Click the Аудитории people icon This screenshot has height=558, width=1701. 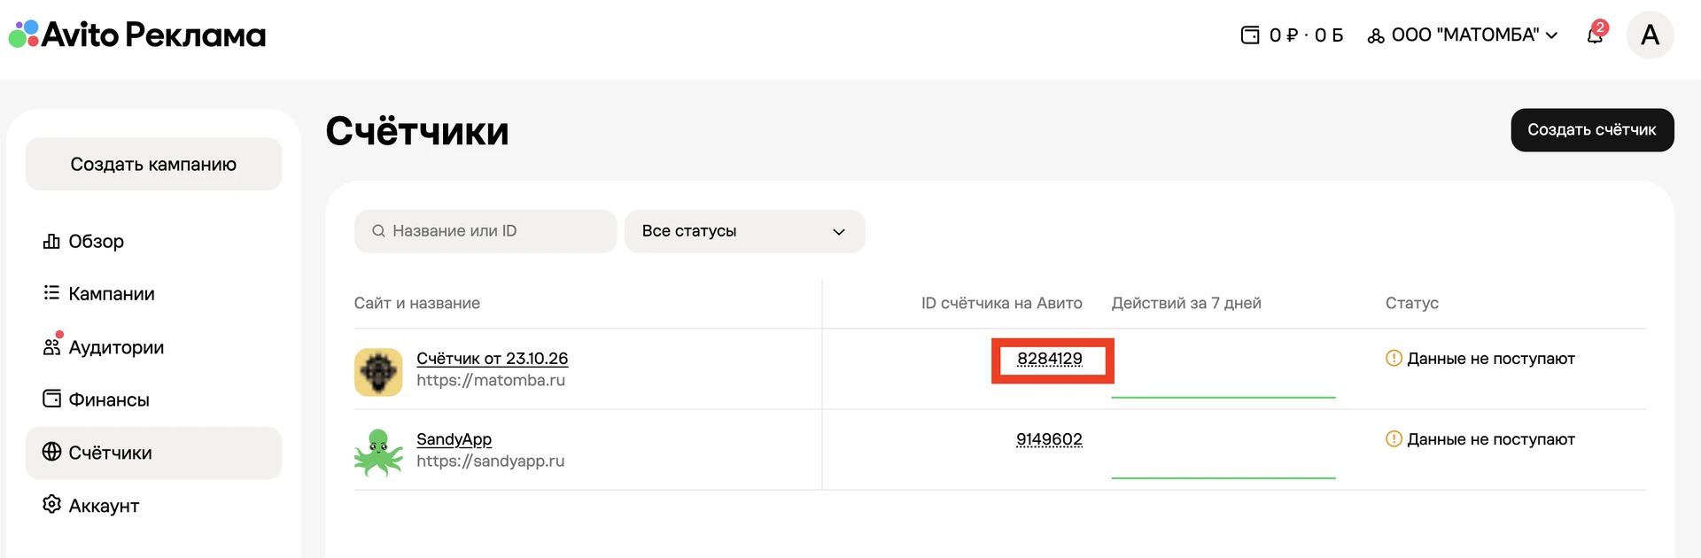tap(51, 346)
